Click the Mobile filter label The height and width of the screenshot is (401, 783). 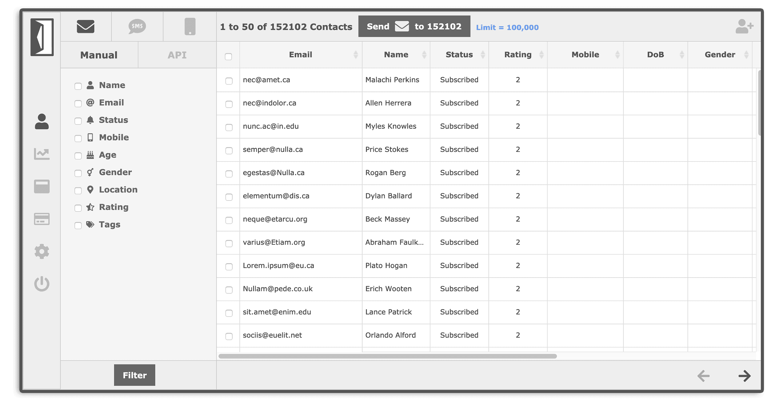[114, 137]
